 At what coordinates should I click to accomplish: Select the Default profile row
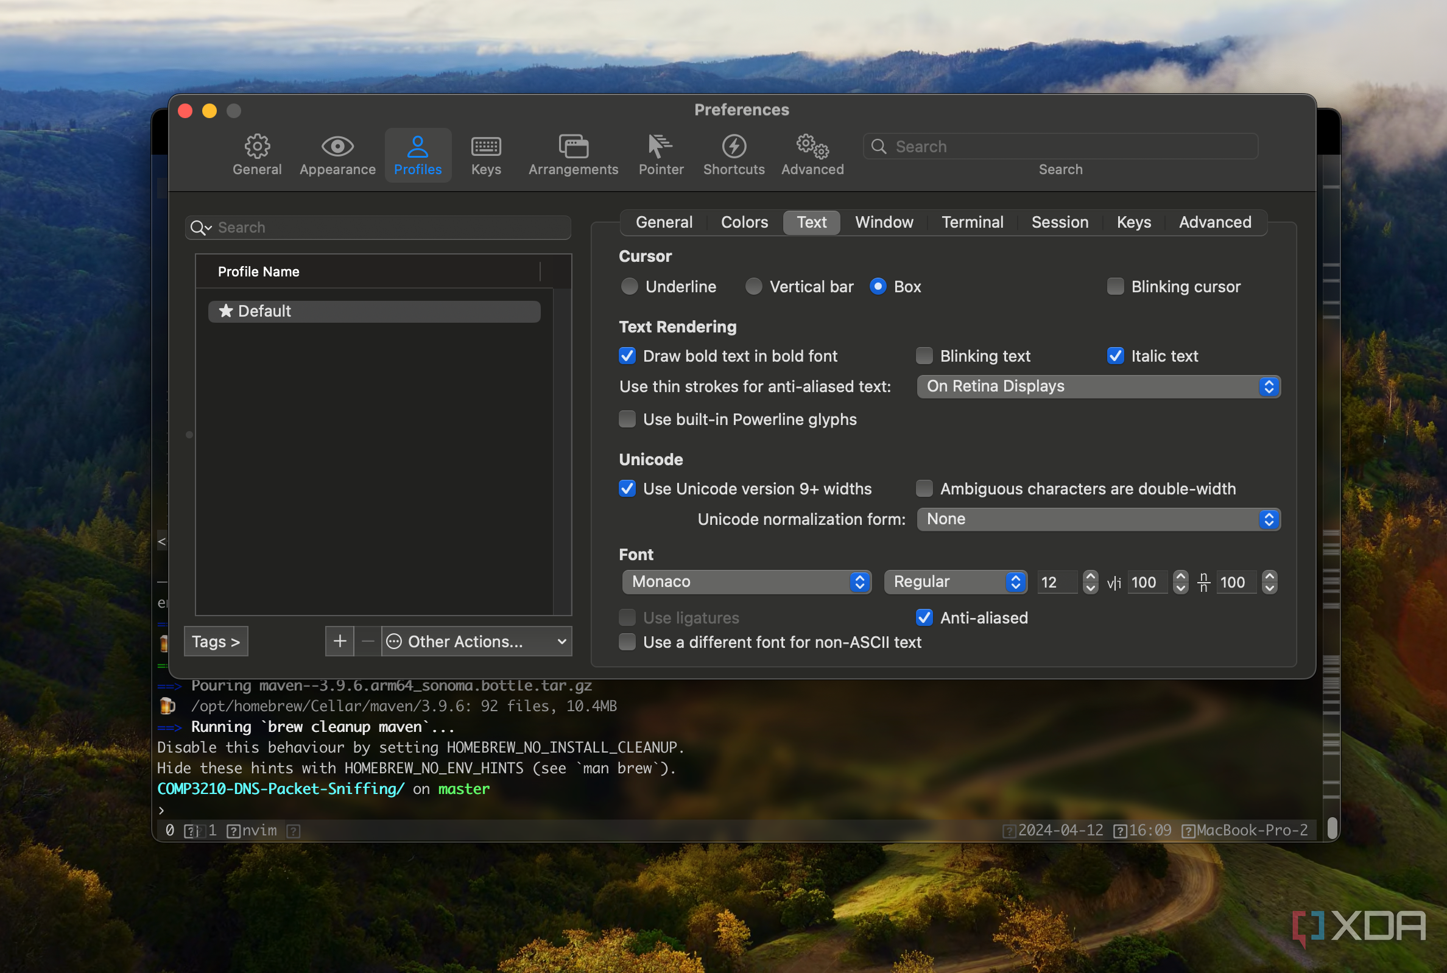374,311
